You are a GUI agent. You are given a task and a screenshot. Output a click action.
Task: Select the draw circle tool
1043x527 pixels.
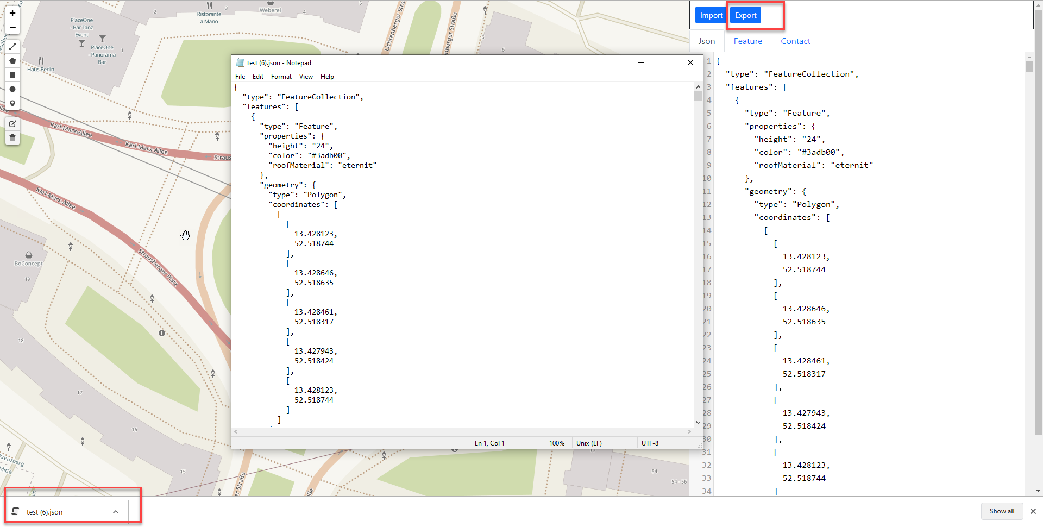[12, 89]
